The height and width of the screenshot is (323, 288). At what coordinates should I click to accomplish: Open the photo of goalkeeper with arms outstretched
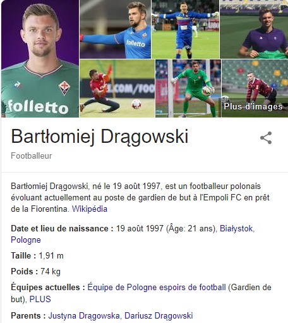[x=185, y=29]
